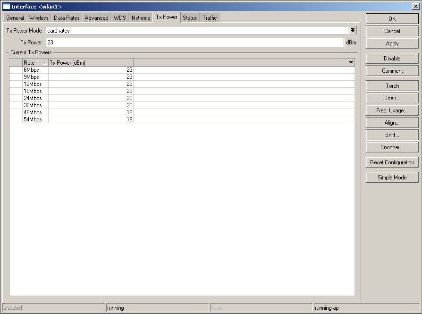
Task: Sort table by Rate column header
Action: [x=35, y=62]
